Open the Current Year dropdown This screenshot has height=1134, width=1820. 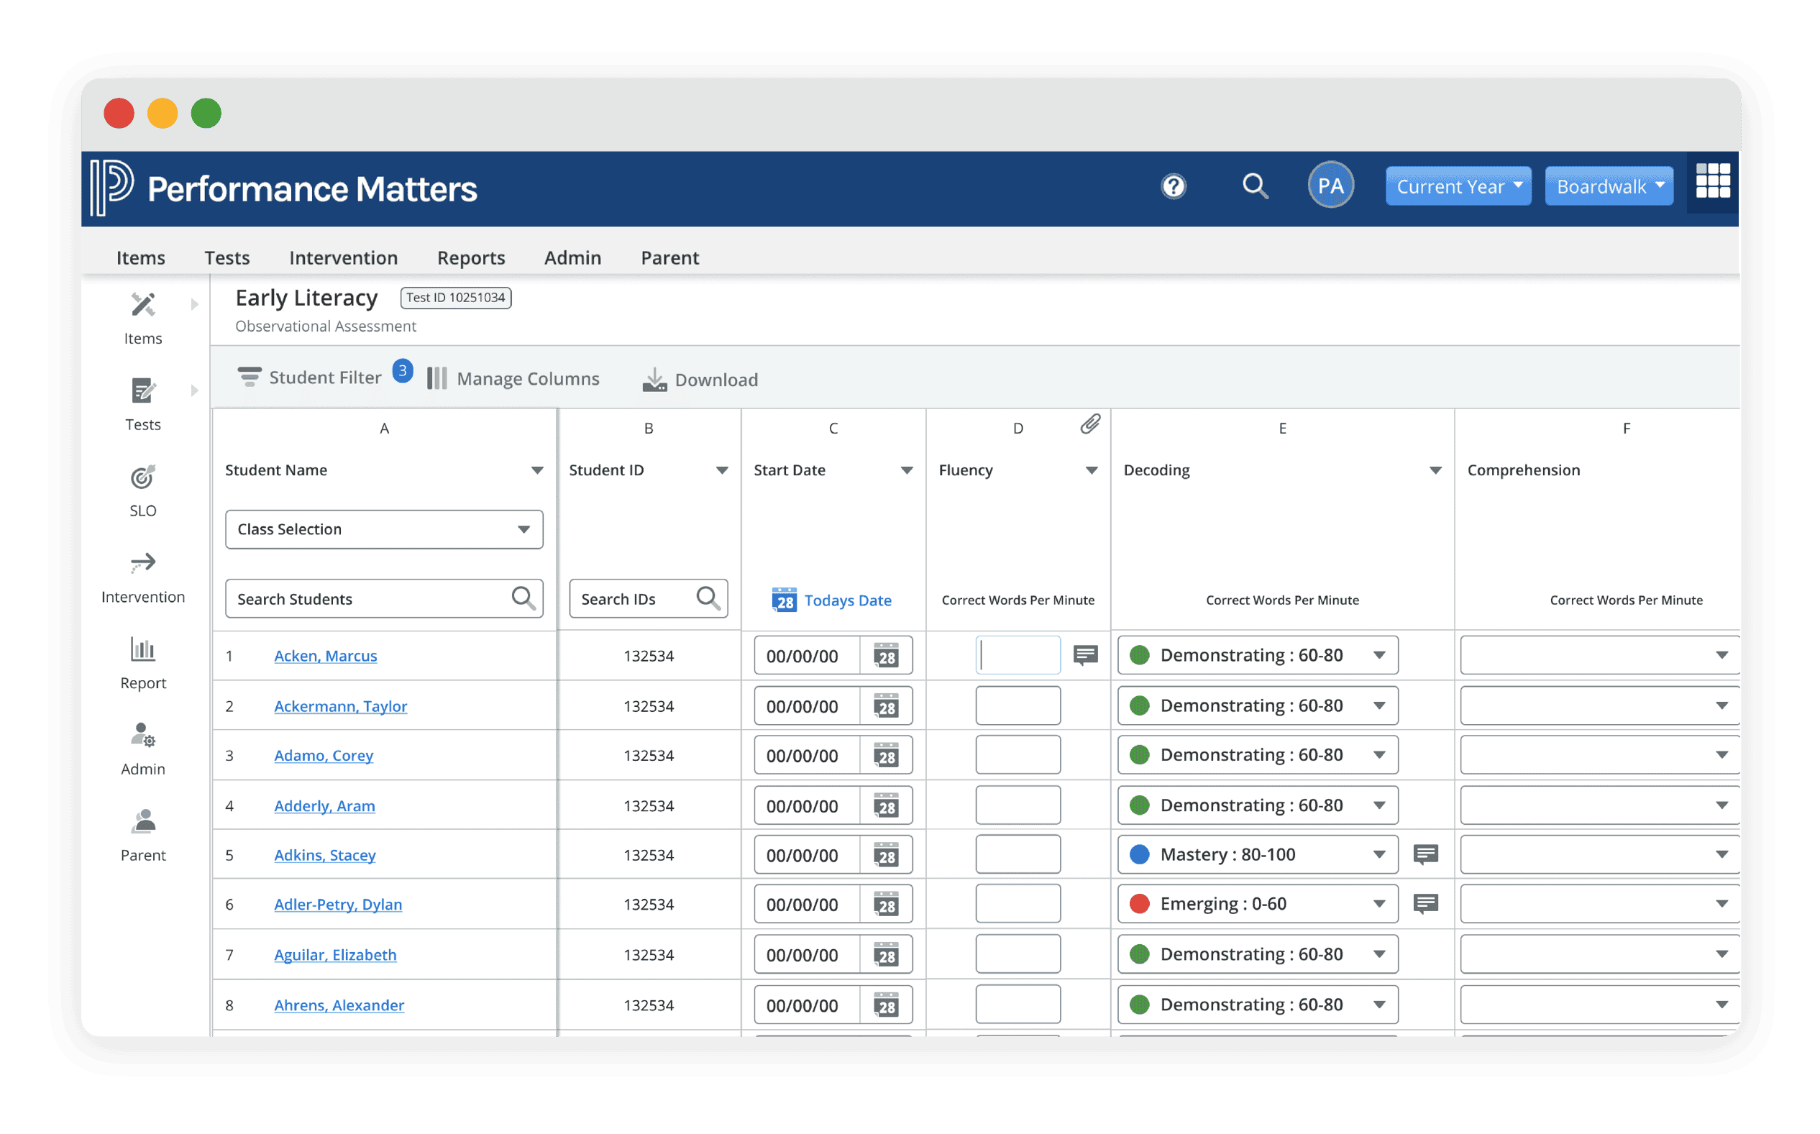tap(1457, 186)
